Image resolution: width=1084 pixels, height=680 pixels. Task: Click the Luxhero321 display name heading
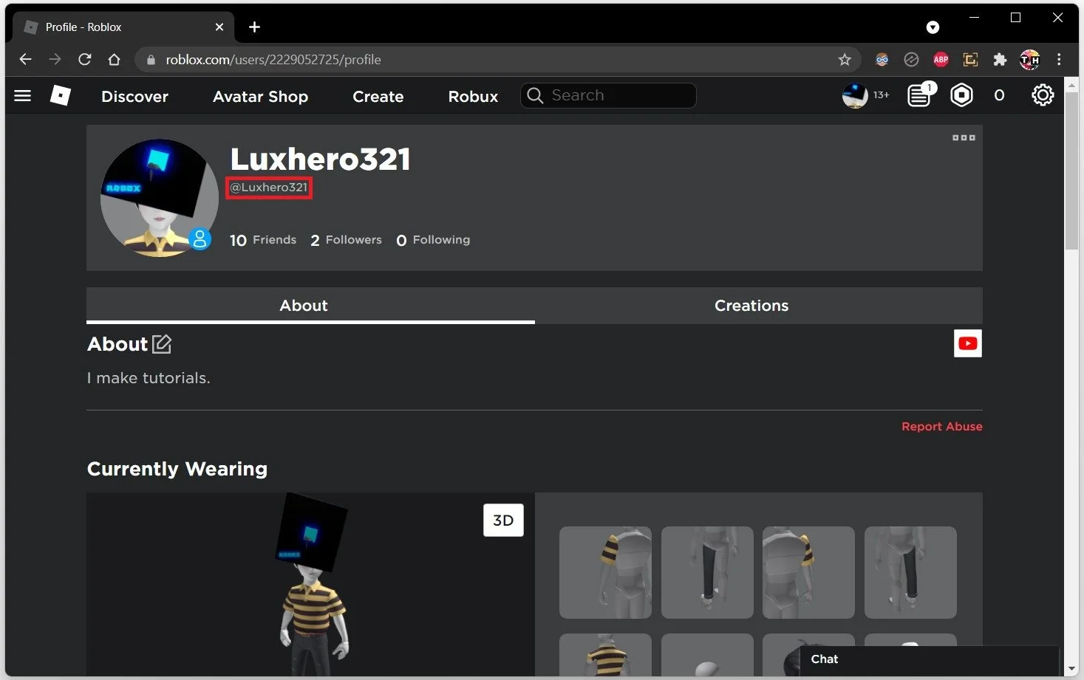tap(320, 159)
